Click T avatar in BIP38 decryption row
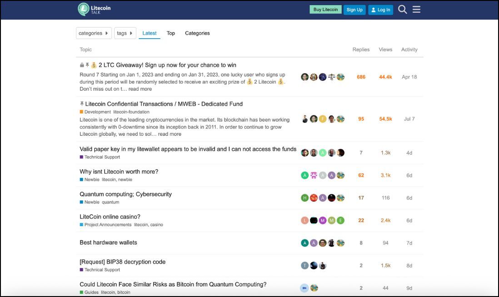Viewport: 499px width, 297px height. point(305,266)
